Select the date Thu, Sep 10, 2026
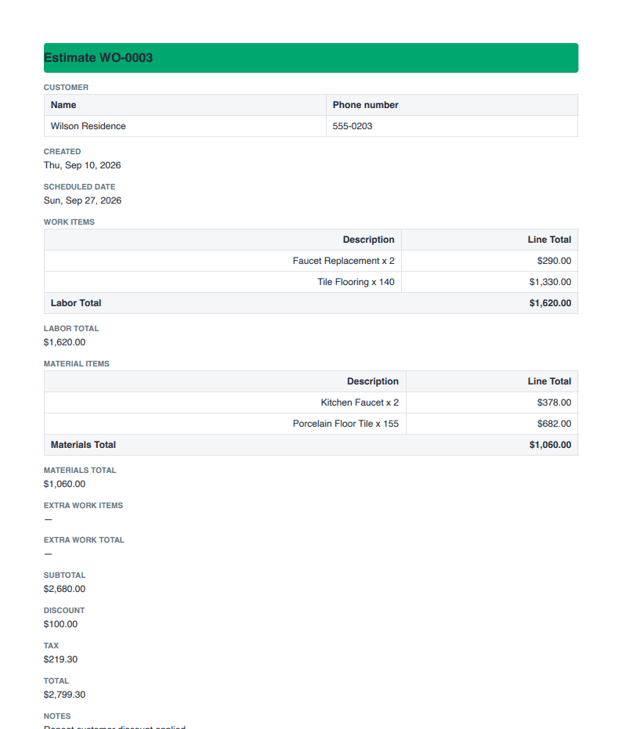 pos(82,165)
